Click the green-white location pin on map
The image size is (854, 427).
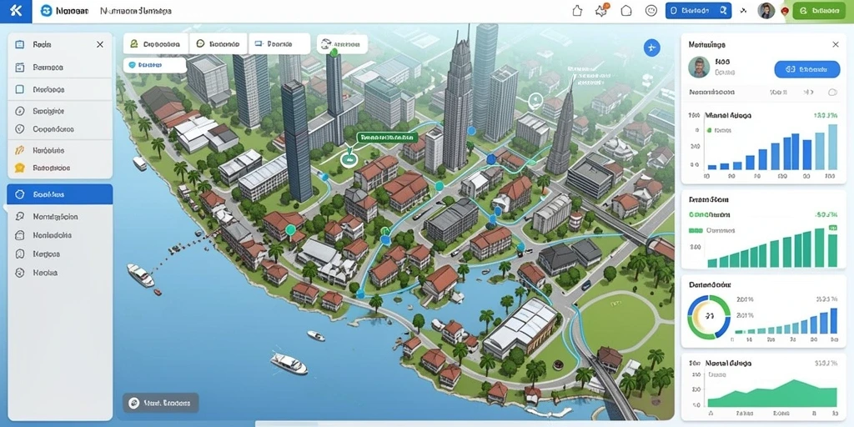click(348, 158)
